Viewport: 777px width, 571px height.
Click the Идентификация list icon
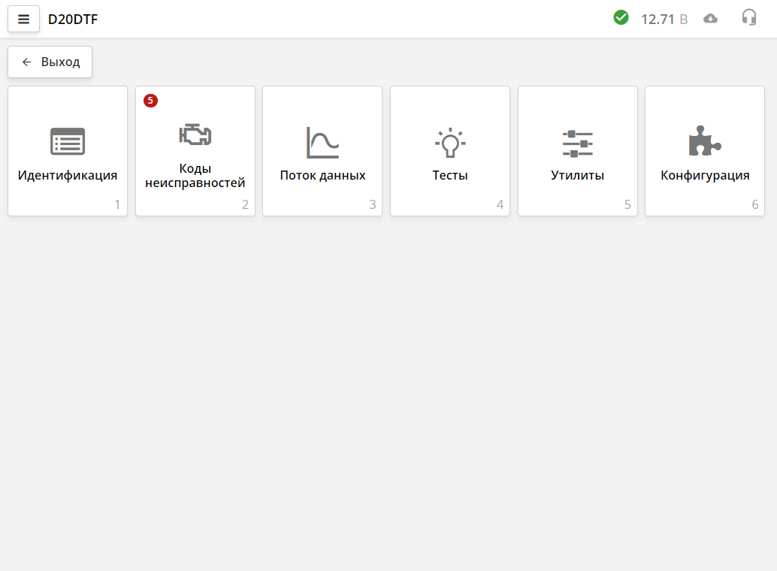click(x=68, y=141)
